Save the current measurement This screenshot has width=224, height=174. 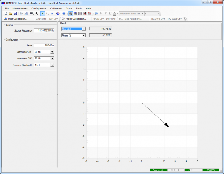coord(15,13)
